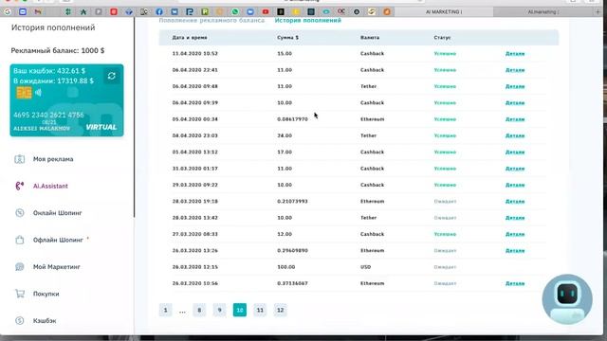Open the WhatsApp pinned tab
Viewport: 607px width, 341px height.
[x=235, y=12]
